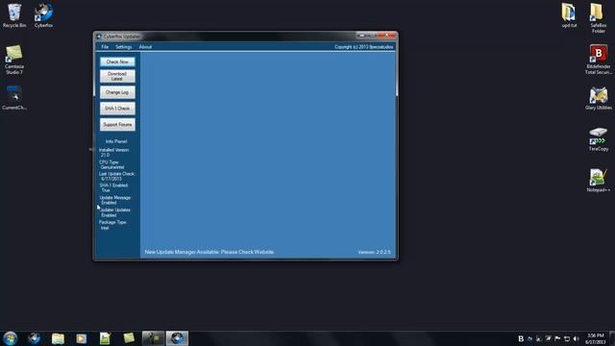Switch to the Cyberfox Updater taskbar button
615x346 pixels.
(x=177, y=338)
